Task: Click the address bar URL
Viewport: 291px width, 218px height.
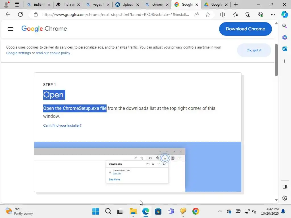Action: point(115,14)
